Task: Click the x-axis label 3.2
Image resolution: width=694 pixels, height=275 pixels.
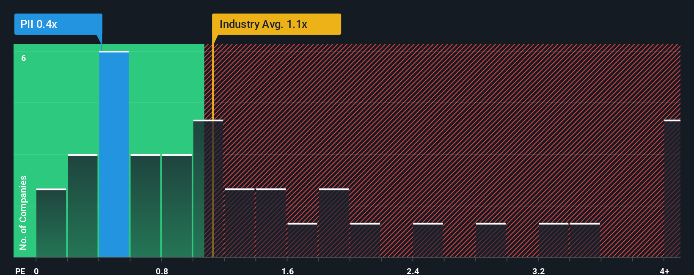Action: 538,271
